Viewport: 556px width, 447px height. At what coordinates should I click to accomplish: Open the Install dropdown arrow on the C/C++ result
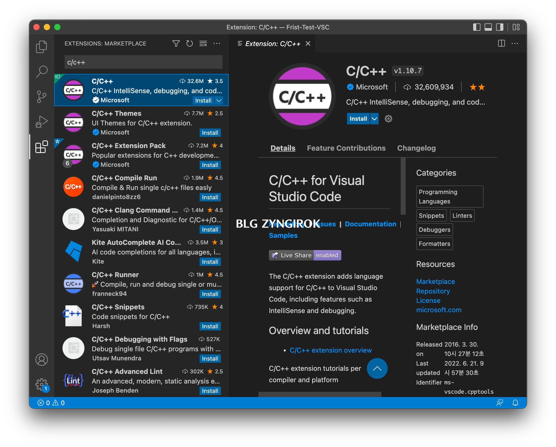point(219,100)
